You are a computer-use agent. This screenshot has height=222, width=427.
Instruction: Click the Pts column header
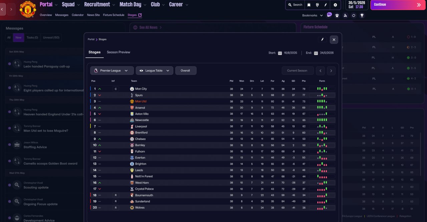point(304,81)
